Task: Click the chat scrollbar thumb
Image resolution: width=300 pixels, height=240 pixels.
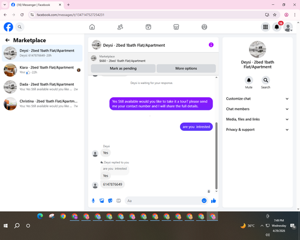Action: pyautogui.click(x=216, y=156)
